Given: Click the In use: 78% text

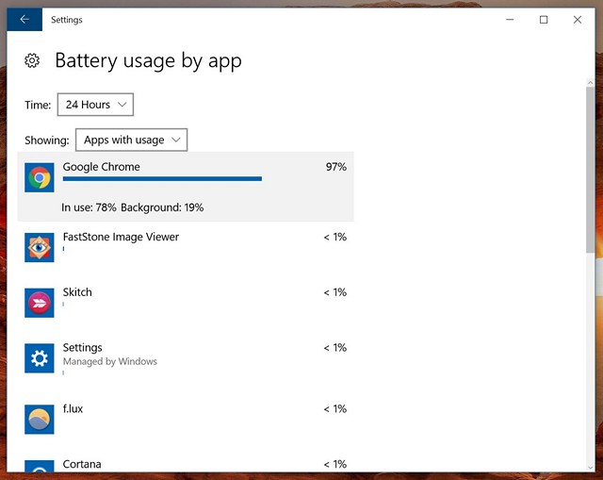Looking at the screenshot, I should click(x=89, y=207).
